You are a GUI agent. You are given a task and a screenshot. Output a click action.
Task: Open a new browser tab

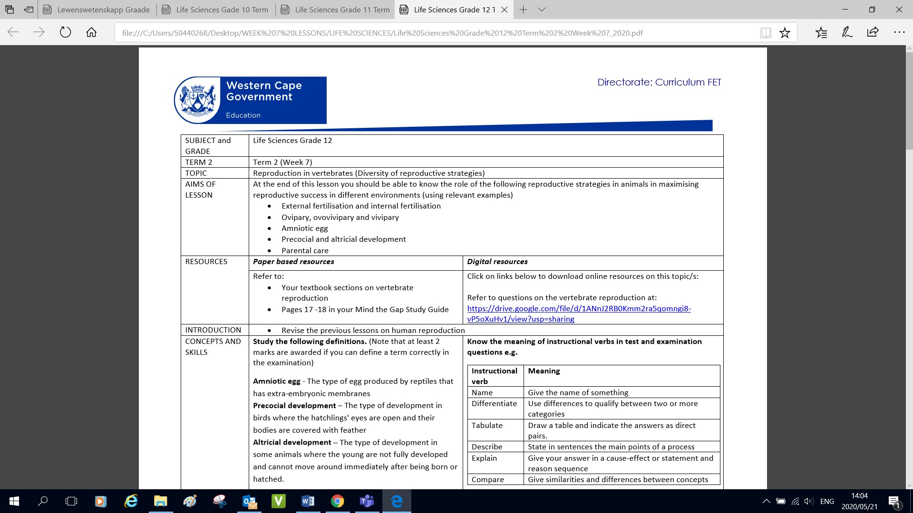(x=523, y=9)
